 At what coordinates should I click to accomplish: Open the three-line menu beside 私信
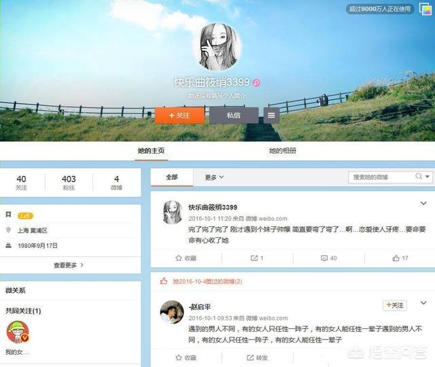point(271,116)
